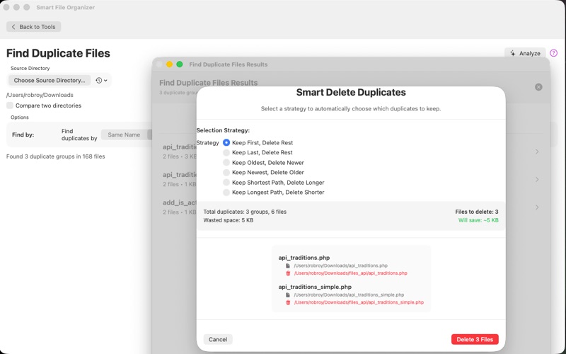Click Choose Source Directory button

point(50,80)
